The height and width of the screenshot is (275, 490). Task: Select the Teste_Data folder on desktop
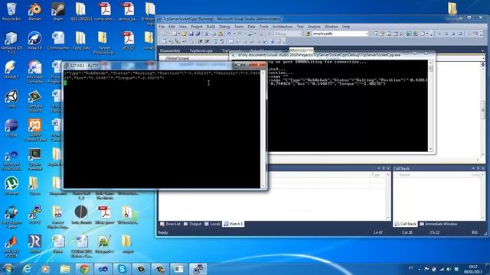coord(81,40)
